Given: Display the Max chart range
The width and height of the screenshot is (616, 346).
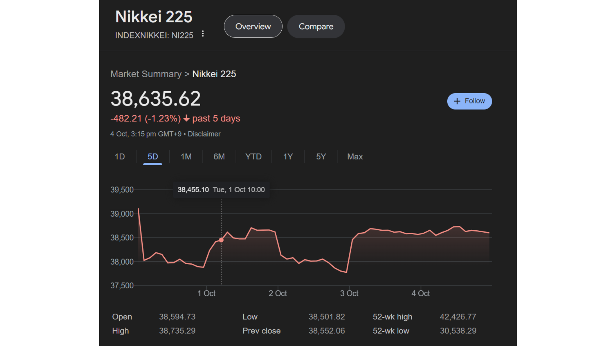Looking at the screenshot, I should (x=355, y=157).
